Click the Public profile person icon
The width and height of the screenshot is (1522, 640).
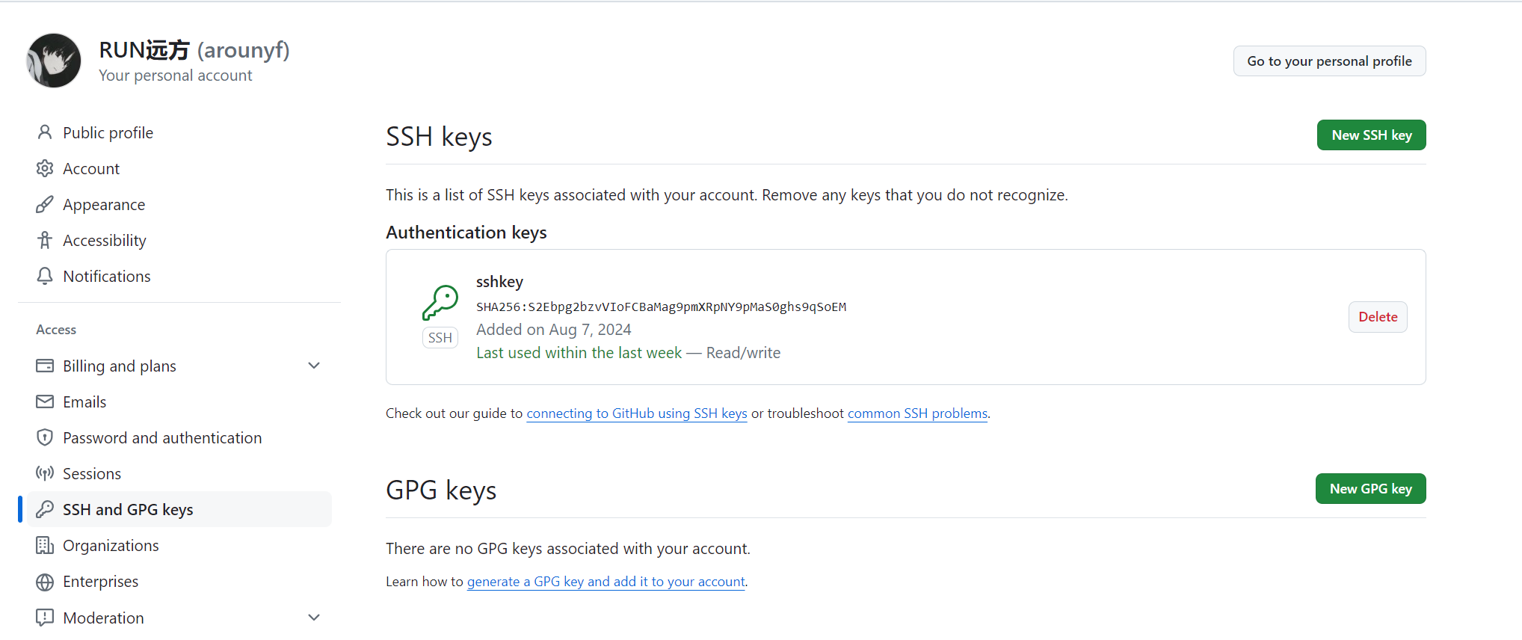(x=45, y=132)
